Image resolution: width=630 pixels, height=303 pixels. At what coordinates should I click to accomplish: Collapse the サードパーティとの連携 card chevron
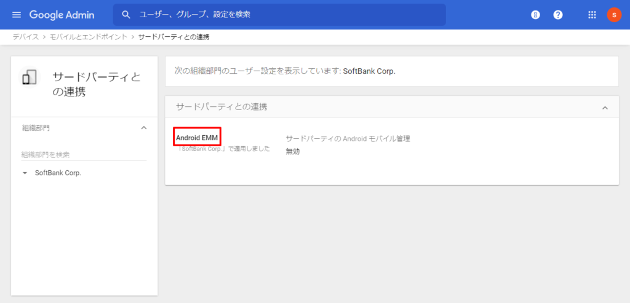click(605, 108)
